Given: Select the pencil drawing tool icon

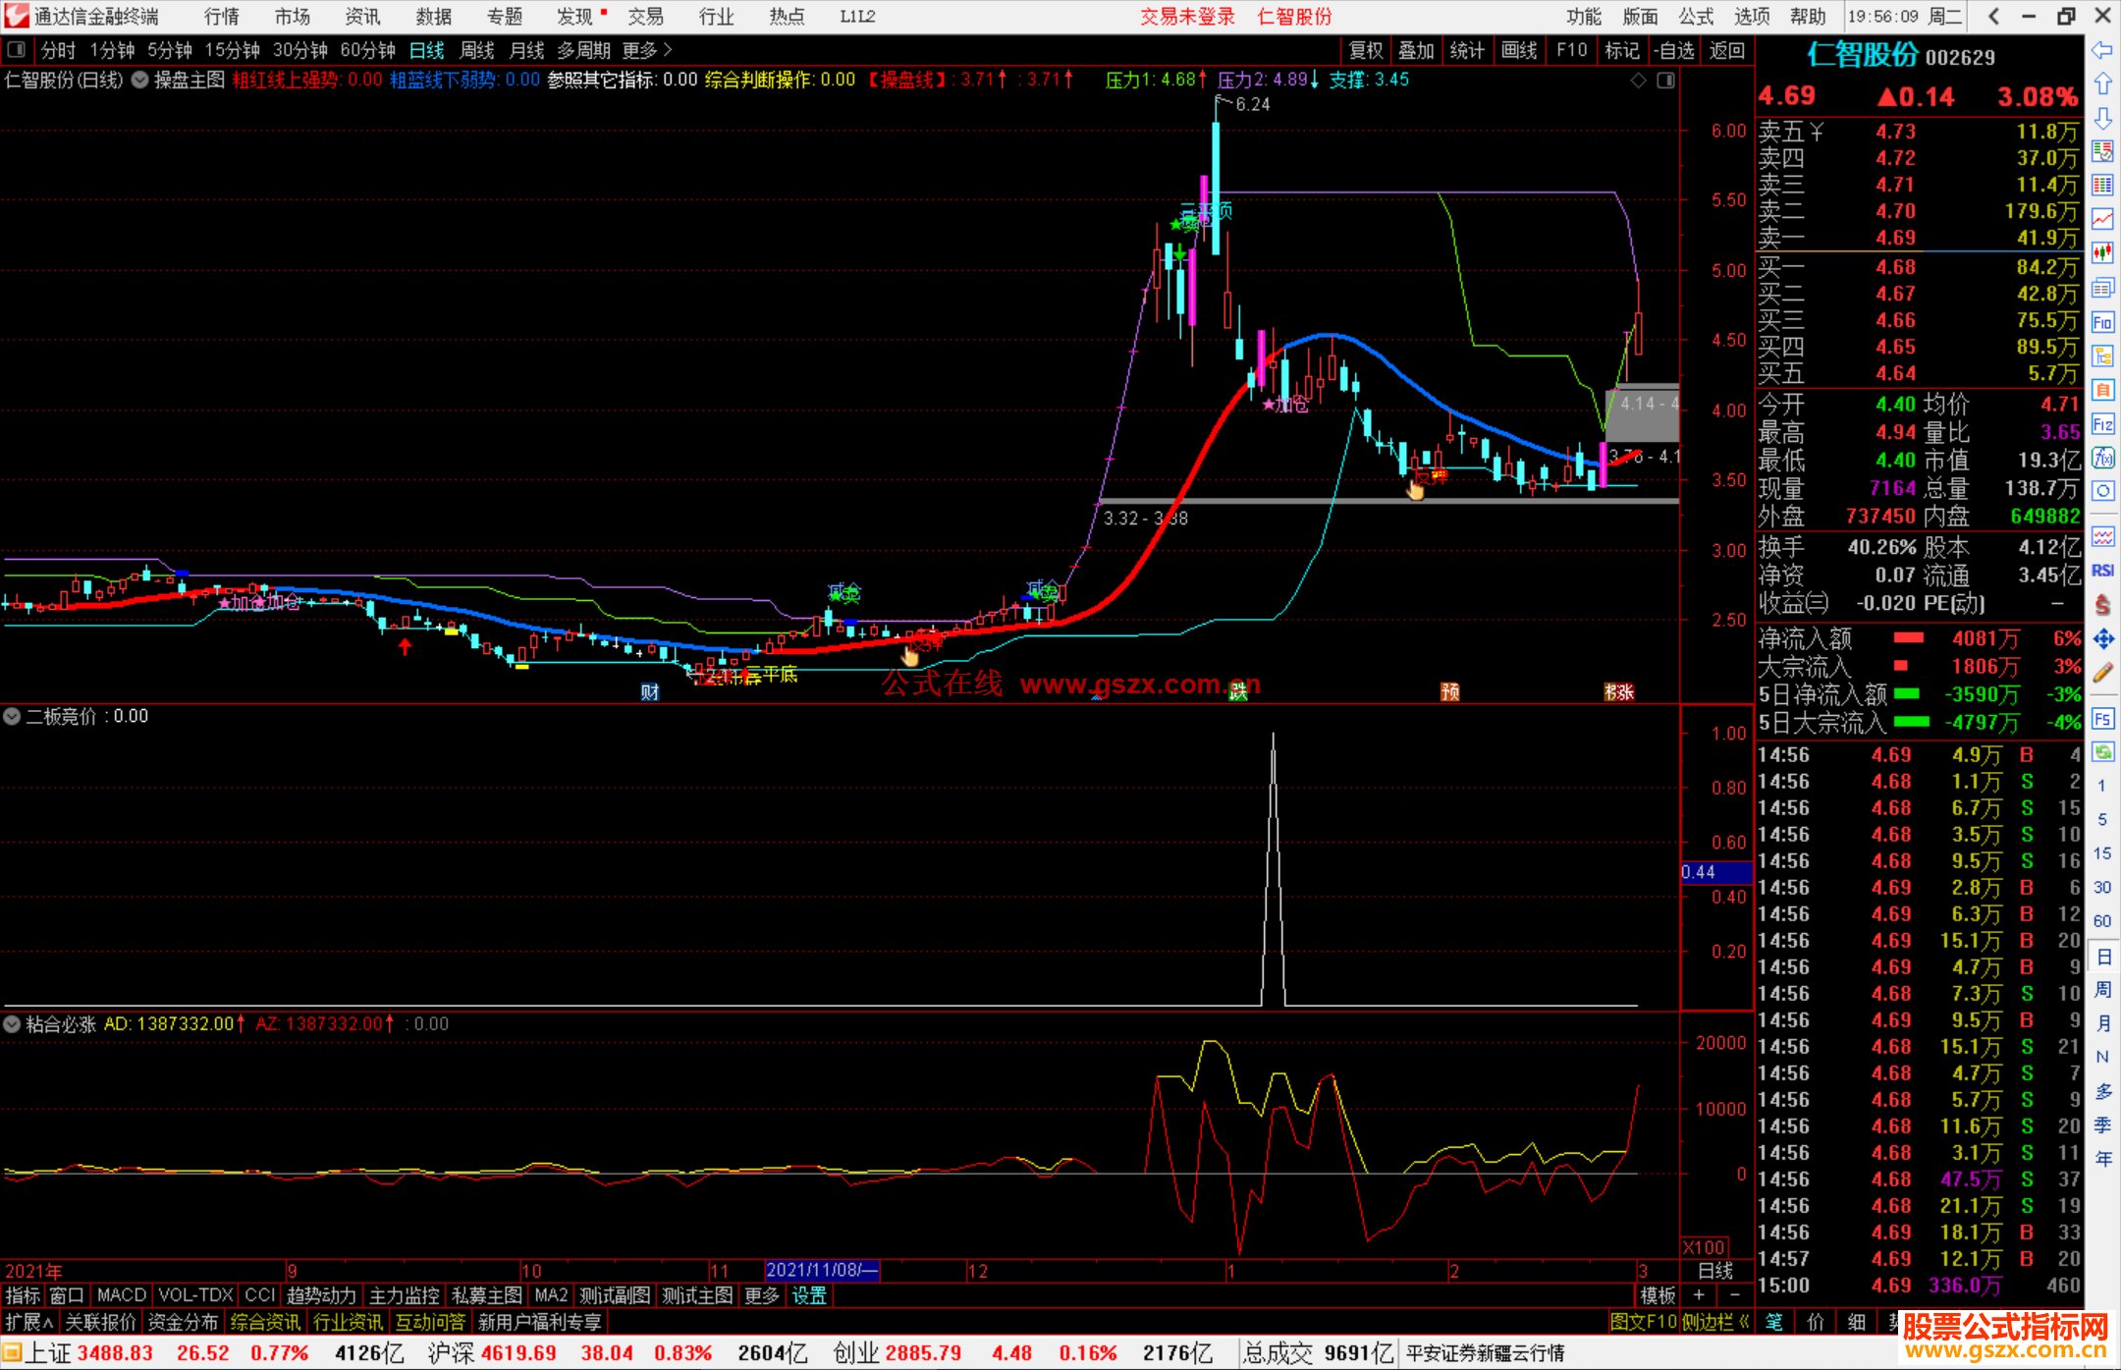Looking at the screenshot, I should click(x=2102, y=673).
